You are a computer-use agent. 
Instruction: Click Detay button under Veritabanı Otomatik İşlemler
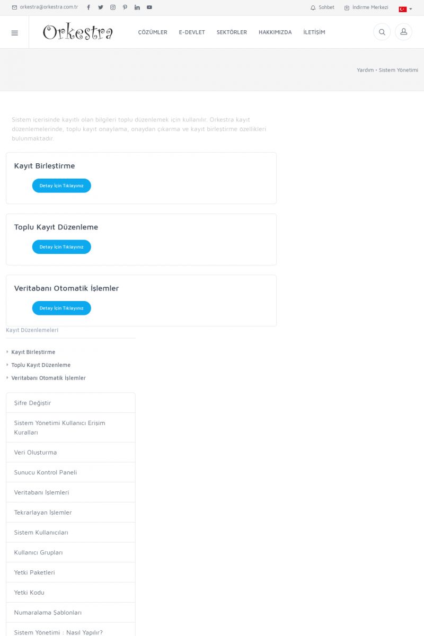(61, 308)
